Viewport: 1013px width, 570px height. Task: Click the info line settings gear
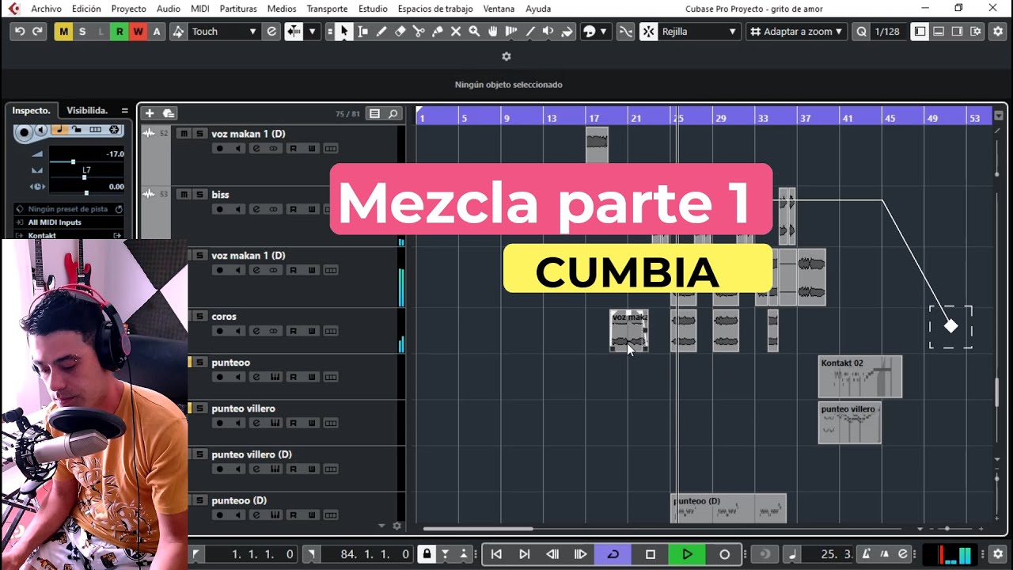[506, 57]
